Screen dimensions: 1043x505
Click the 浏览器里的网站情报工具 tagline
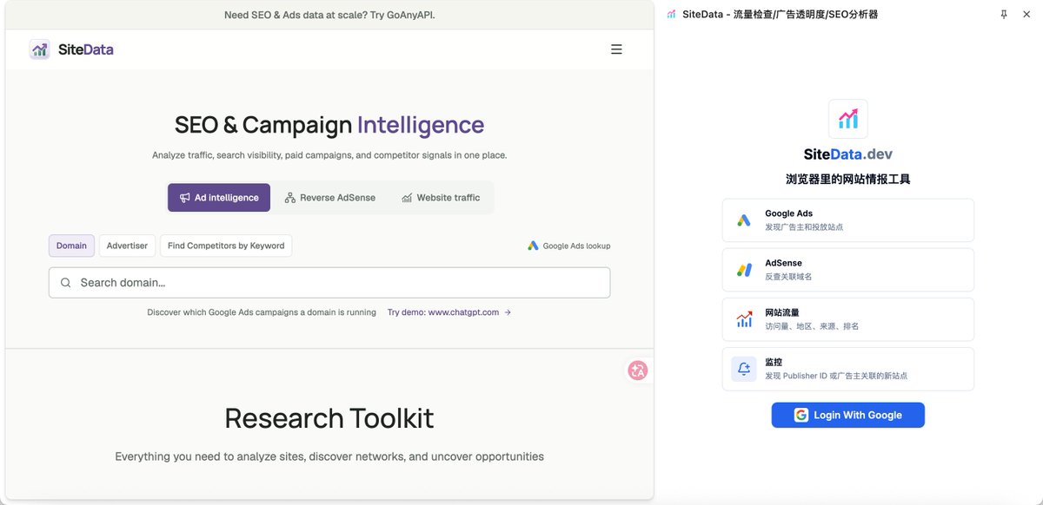848,180
